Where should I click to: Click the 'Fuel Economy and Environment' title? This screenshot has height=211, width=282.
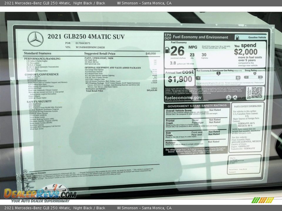(201, 37)
